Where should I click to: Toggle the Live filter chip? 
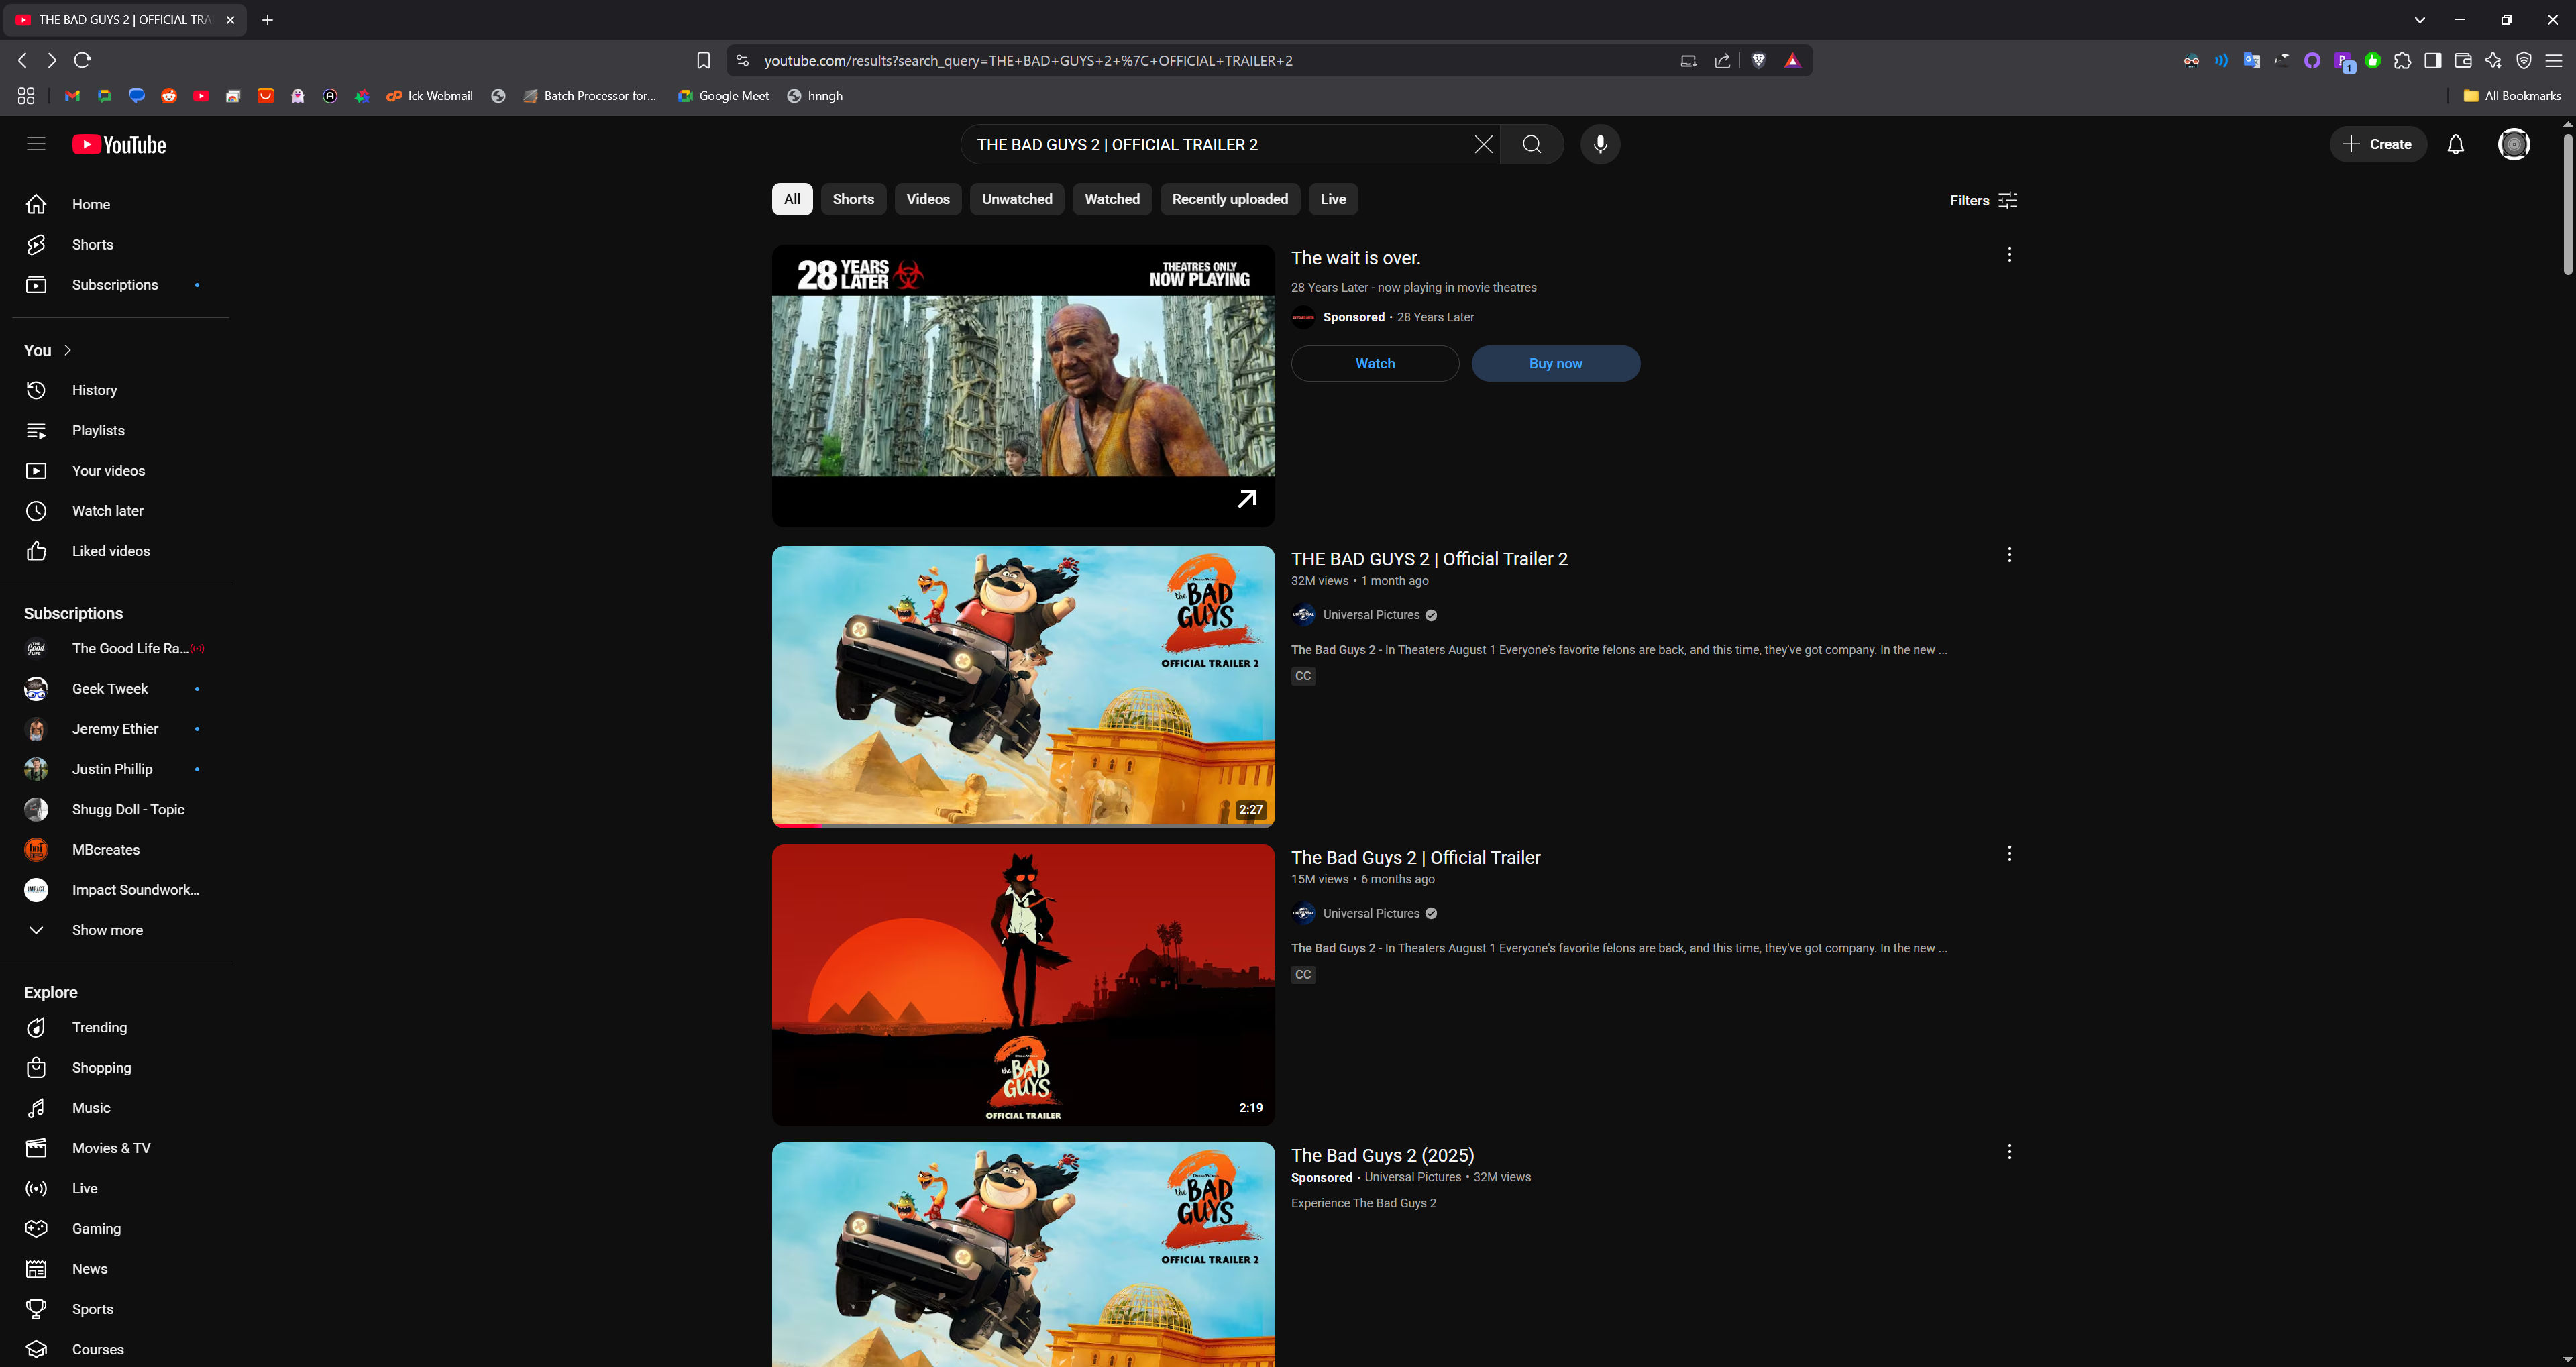pyautogui.click(x=1333, y=199)
